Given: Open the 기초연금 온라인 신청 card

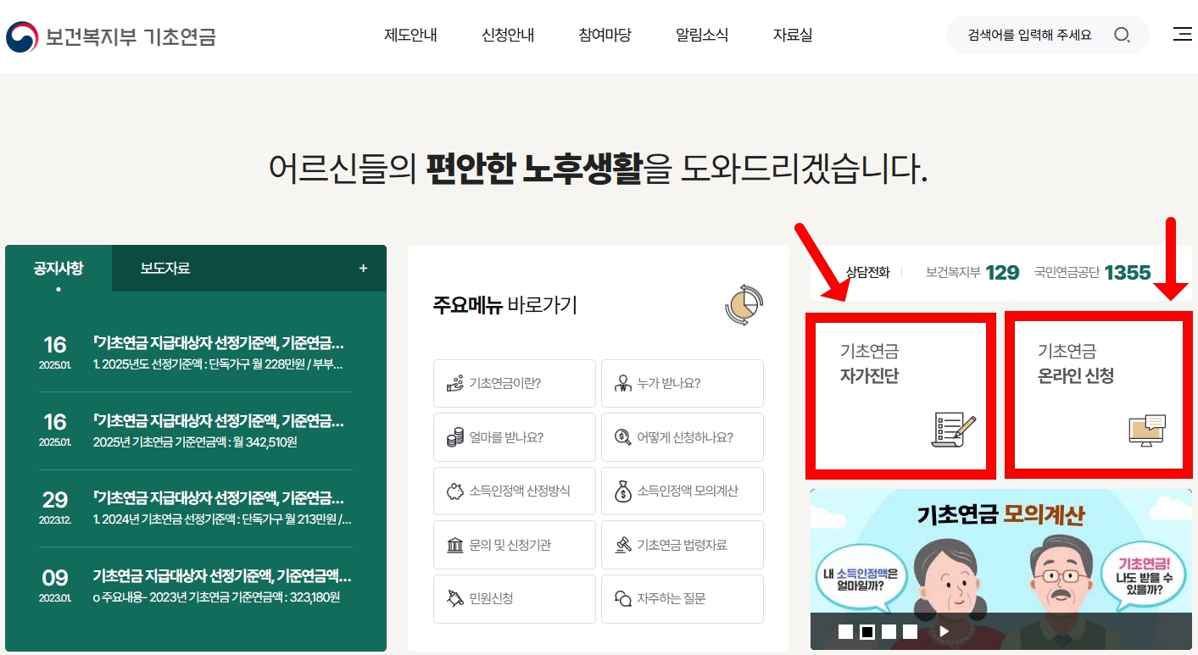Looking at the screenshot, I should pos(1098,394).
